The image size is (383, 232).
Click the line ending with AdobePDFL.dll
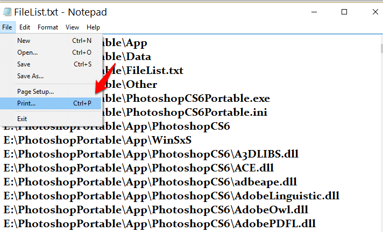160,224
